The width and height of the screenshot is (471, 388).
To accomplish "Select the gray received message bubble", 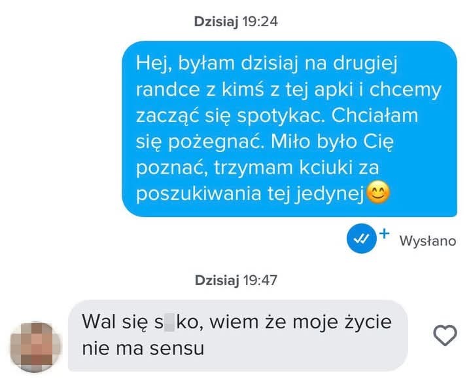I will [x=238, y=336].
